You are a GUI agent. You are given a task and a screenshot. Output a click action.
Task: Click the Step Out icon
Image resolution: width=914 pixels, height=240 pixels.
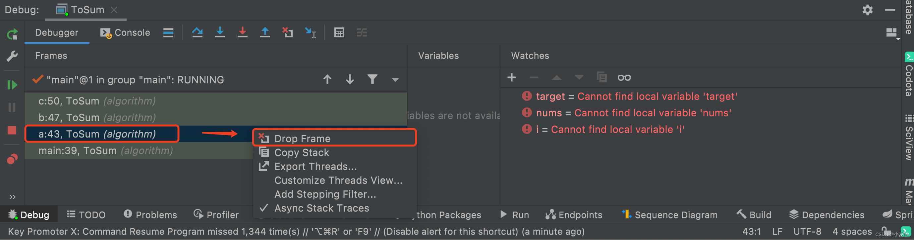[x=265, y=33]
